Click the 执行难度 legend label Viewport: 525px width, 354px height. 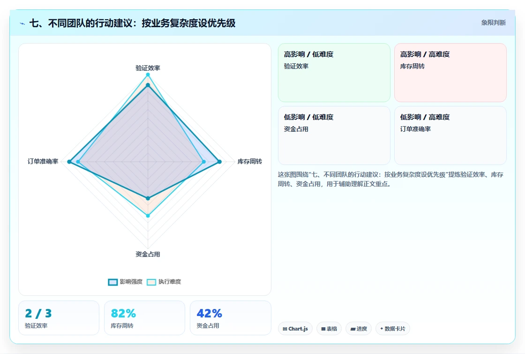tap(170, 282)
